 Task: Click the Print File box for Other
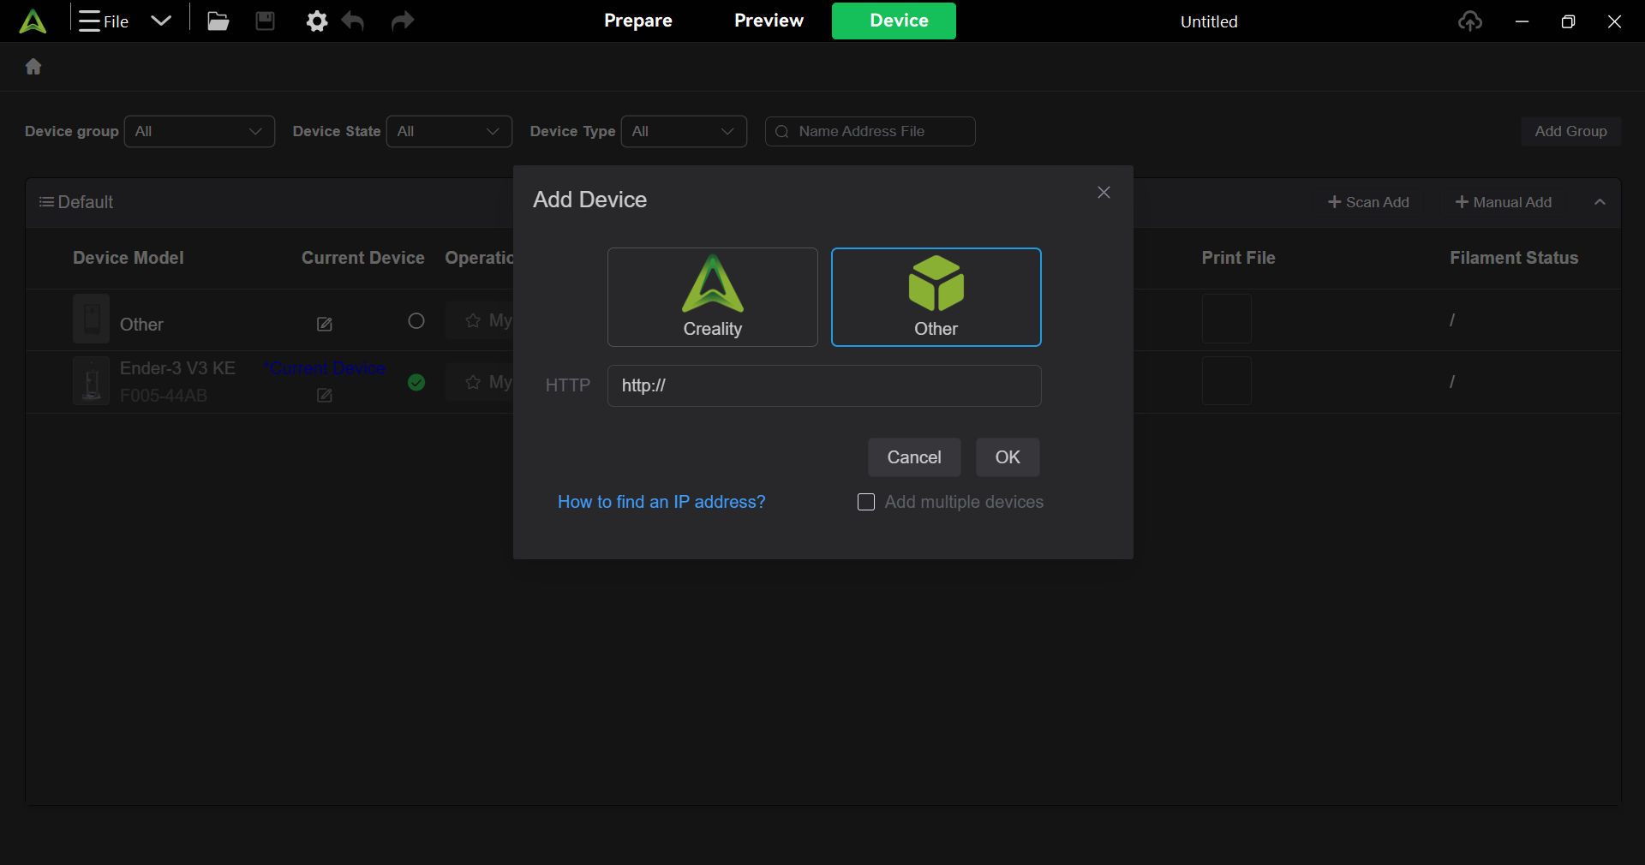point(1227,319)
